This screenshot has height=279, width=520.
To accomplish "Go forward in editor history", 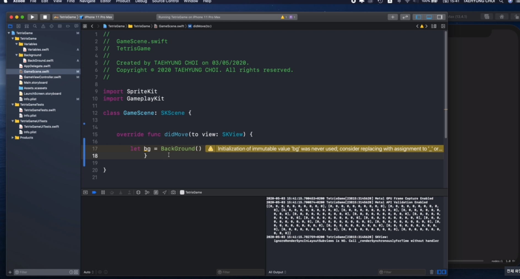I will [x=98, y=26].
